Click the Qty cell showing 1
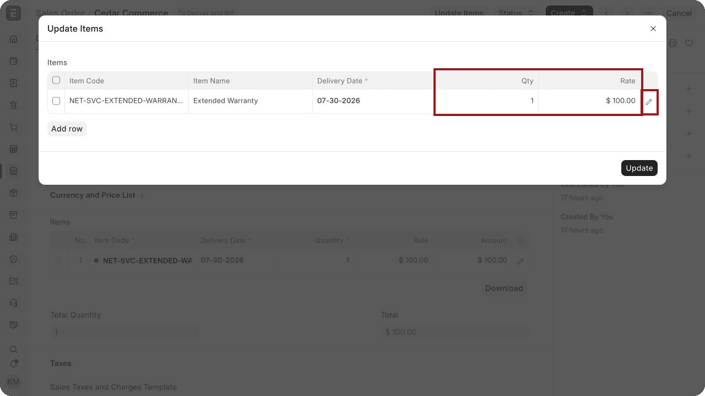 [486, 101]
